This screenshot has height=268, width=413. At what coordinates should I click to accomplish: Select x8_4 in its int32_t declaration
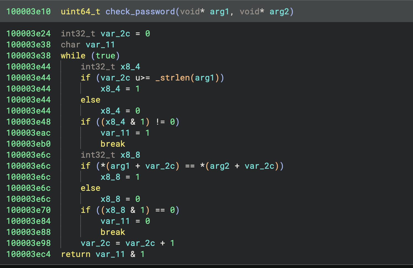pyautogui.click(x=130, y=67)
